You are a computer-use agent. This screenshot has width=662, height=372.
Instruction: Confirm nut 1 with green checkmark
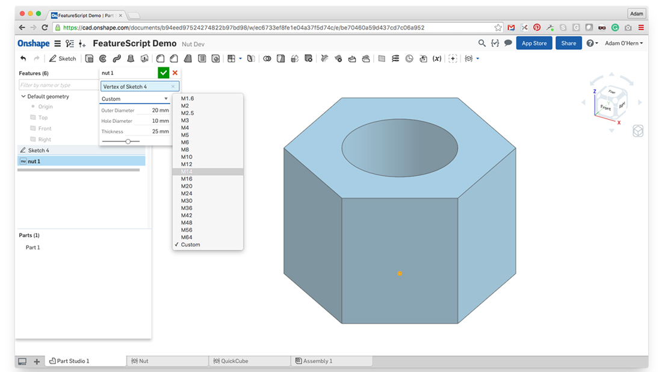pyautogui.click(x=163, y=73)
